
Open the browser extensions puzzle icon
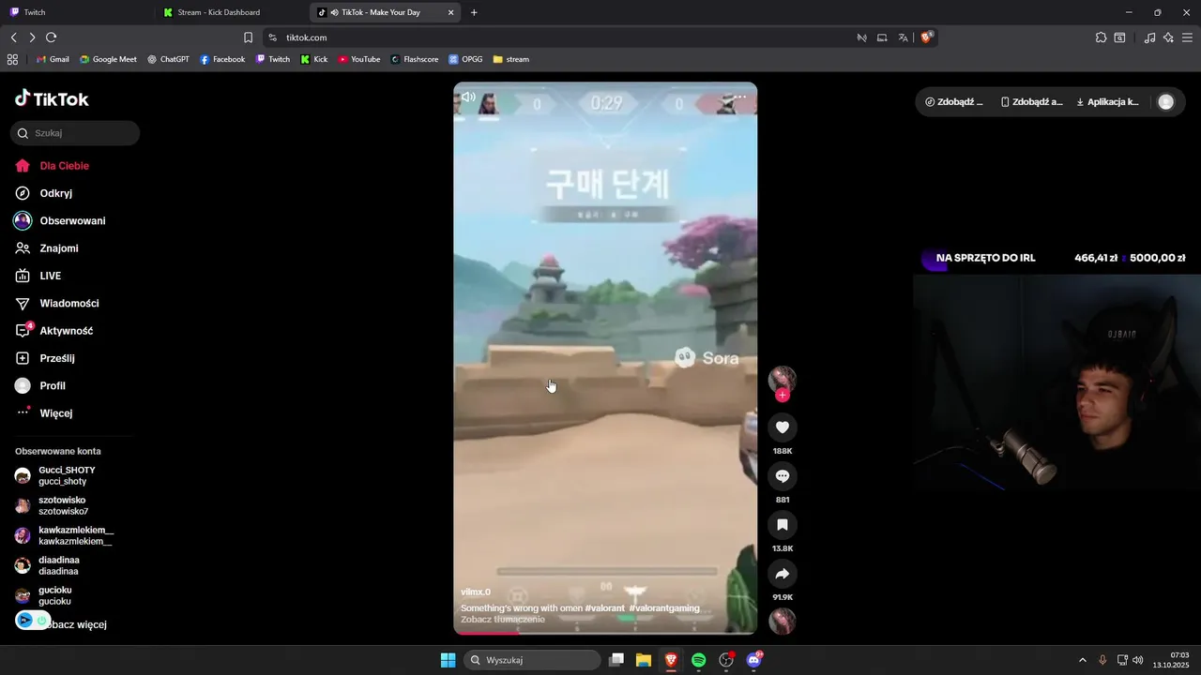(1101, 37)
